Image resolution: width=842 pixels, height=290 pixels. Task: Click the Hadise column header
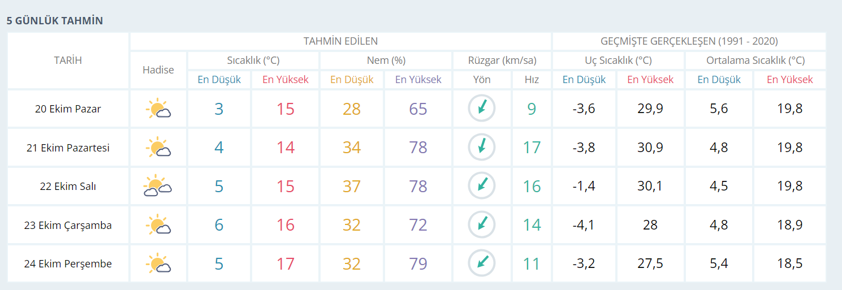click(x=158, y=70)
